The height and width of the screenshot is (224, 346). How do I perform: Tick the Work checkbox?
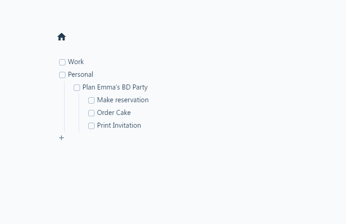(x=62, y=62)
